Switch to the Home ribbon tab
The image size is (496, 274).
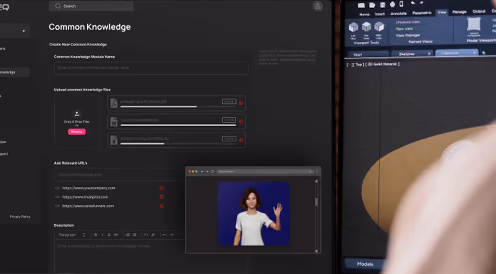tap(364, 14)
